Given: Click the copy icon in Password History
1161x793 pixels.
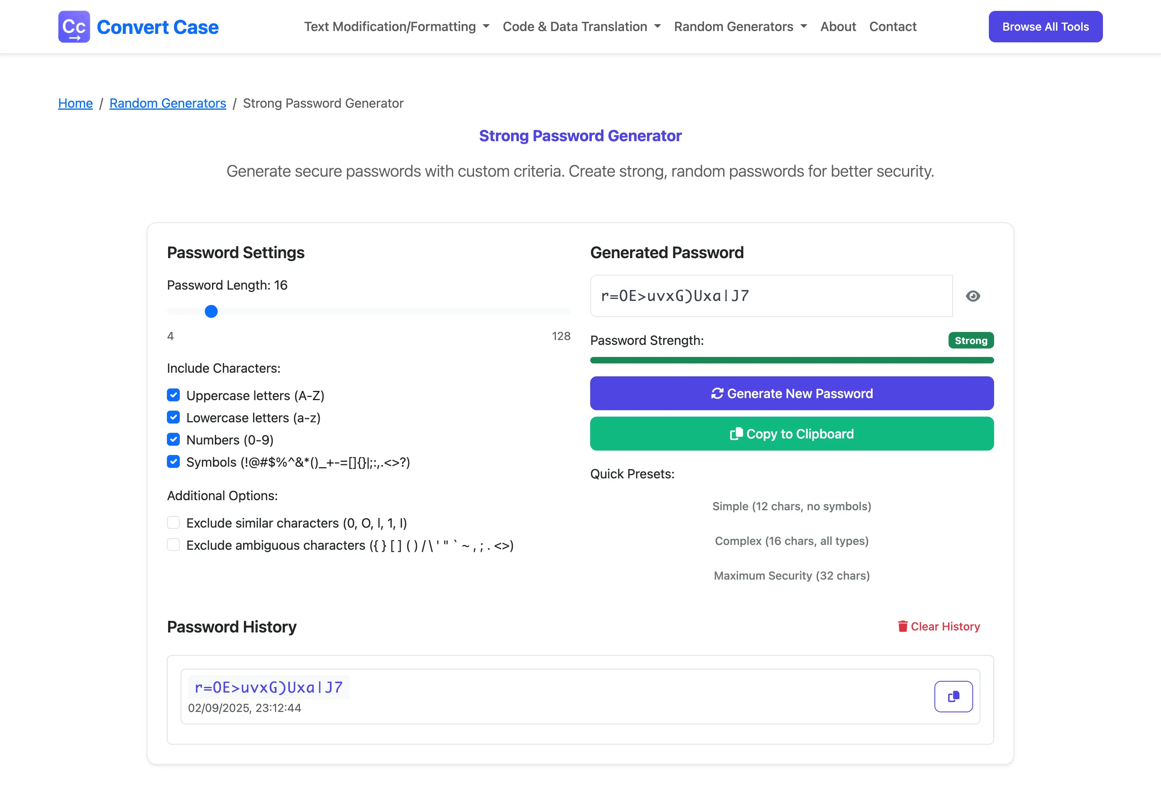Looking at the screenshot, I should 953,696.
